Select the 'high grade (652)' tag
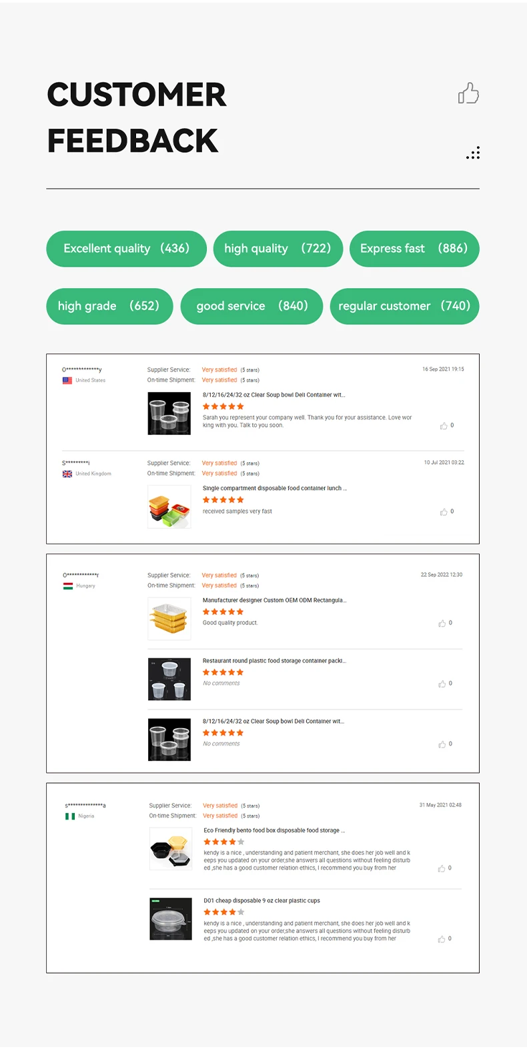Viewport: 527px width, 1055px height. coord(109,306)
